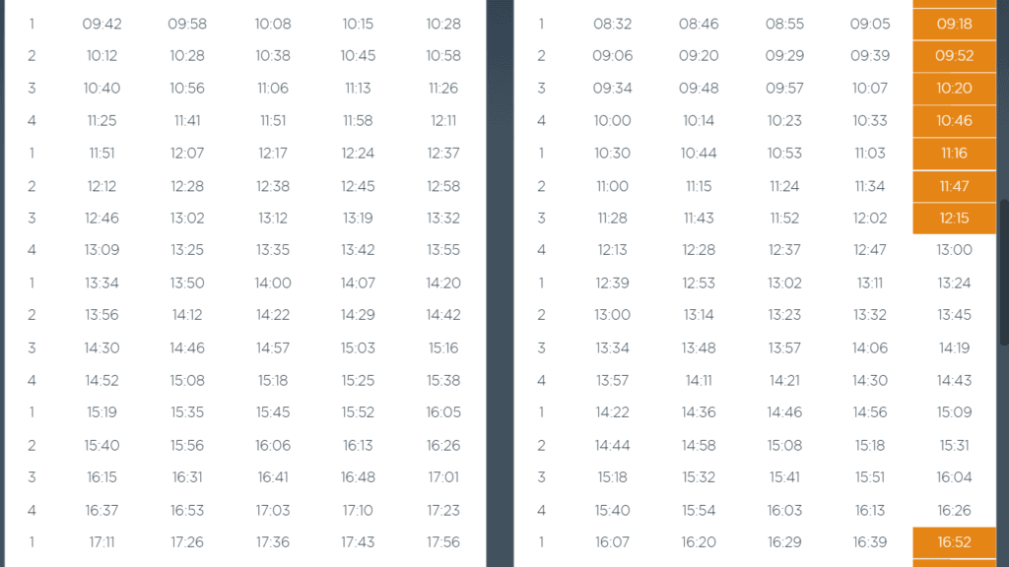
Task: Click the 12:11 time in left table
Action: tap(443, 121)
